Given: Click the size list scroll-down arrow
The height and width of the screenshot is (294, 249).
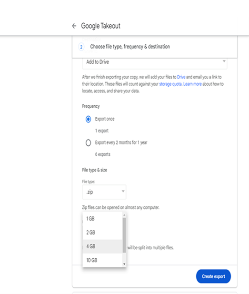Looking at the screenshot, I should click(x=124, y=264).
